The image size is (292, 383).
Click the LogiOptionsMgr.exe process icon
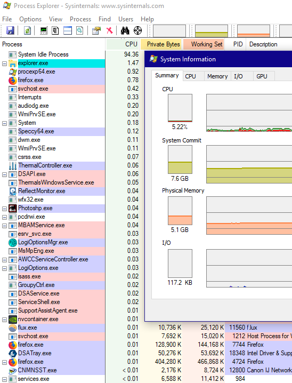[12, 242]
